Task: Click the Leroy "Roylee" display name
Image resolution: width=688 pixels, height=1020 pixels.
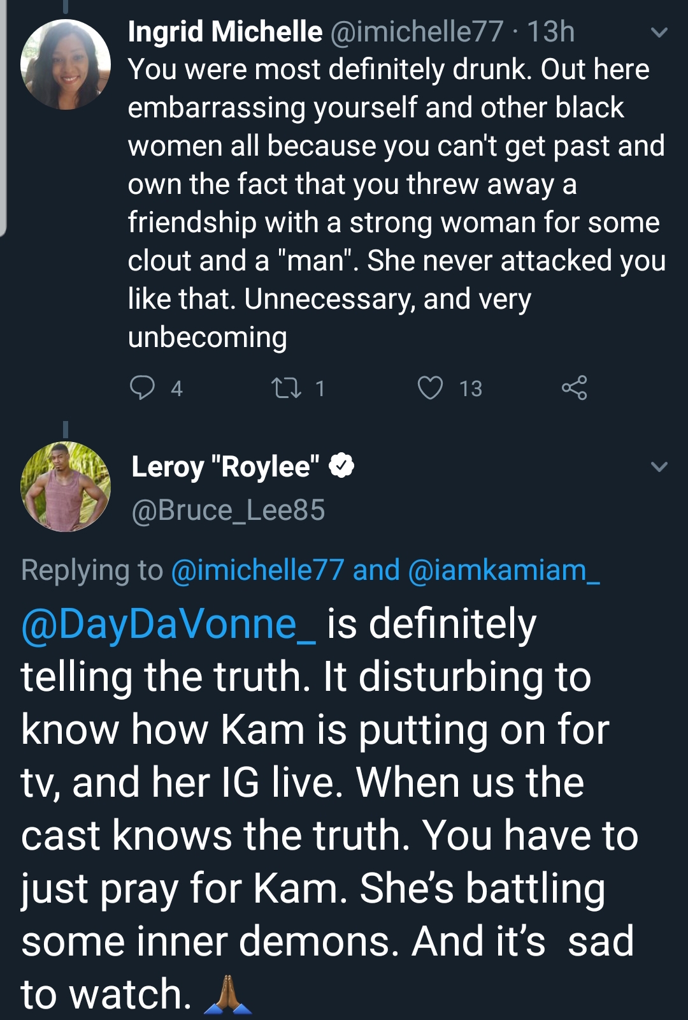Action: [226, 466]
